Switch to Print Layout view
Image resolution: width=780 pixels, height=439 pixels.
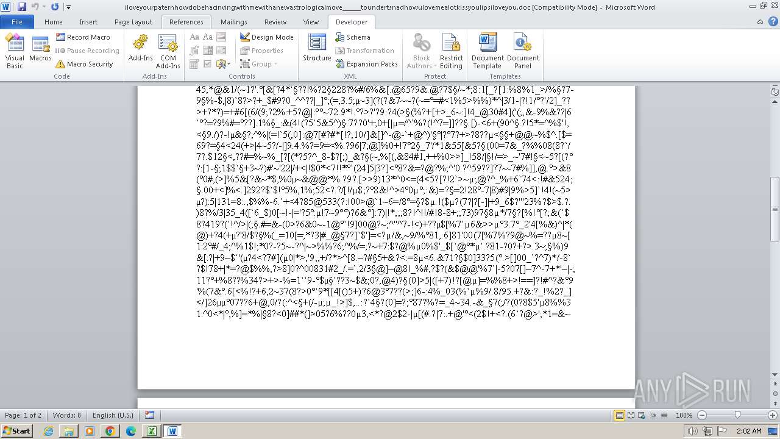click(620, 415)
